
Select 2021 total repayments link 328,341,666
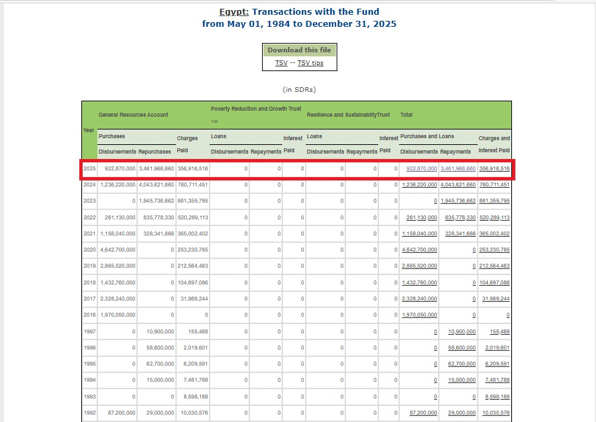tap(460, 233)
